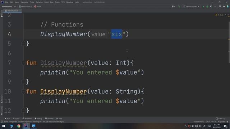Toggle fold marker at line 12
Viewport: 230px width, 129px height.
[x=23, y=110]
